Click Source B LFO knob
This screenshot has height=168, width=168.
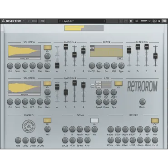33,102
